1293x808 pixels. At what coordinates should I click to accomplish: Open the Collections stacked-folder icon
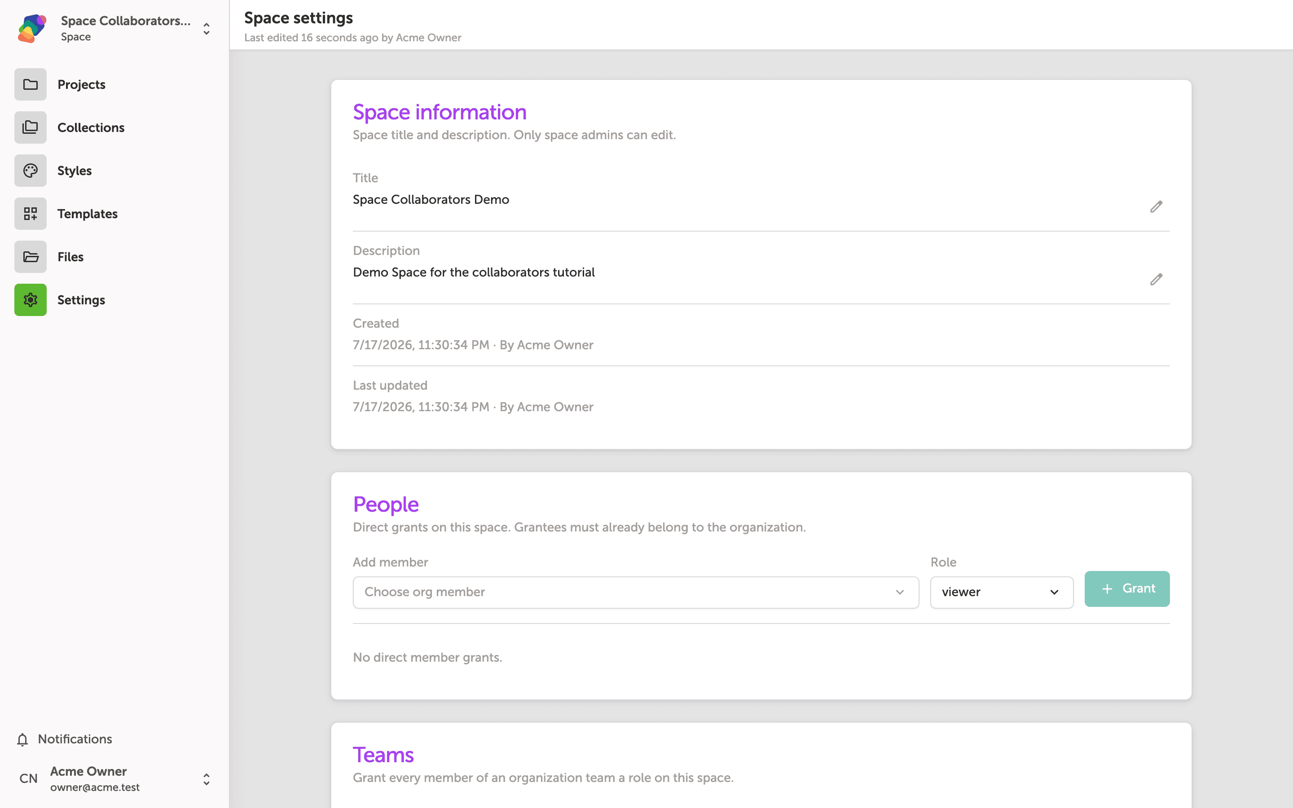31,127
